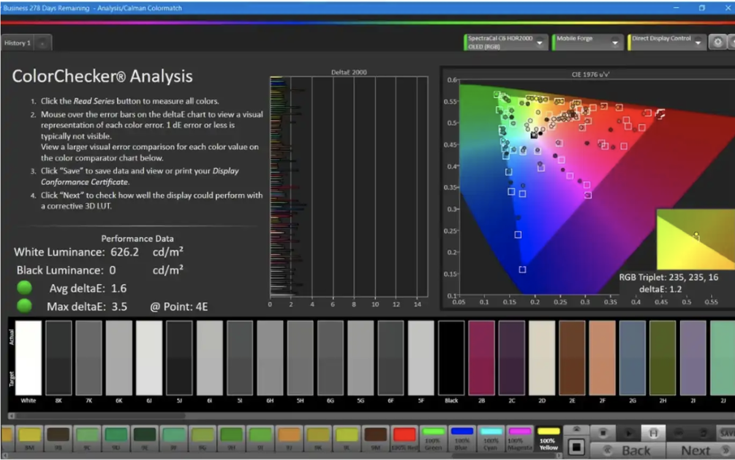Click the Max deltaE green indicator
This screenshot has width=735, height=460.
24,305
